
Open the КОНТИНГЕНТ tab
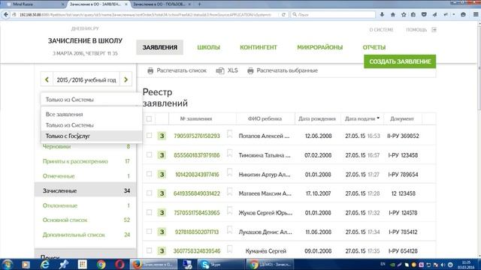tap(259, 47)
